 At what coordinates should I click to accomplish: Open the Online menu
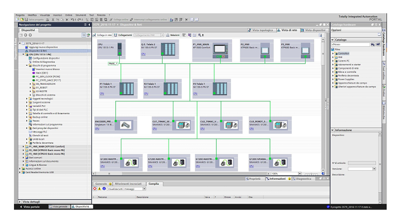pos(69,15)
